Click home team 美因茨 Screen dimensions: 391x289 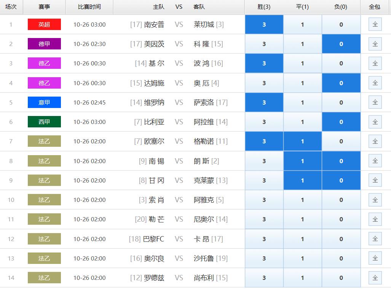[x=154, y=44]
